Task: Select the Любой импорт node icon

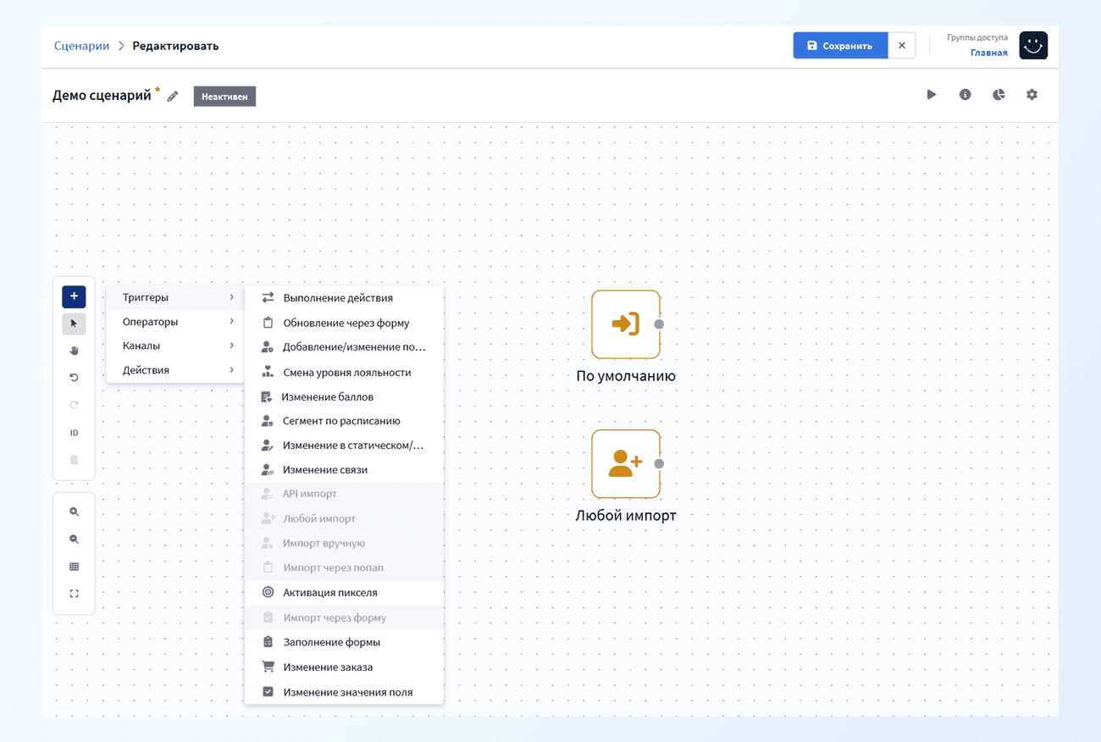Action: click(626, 463)
